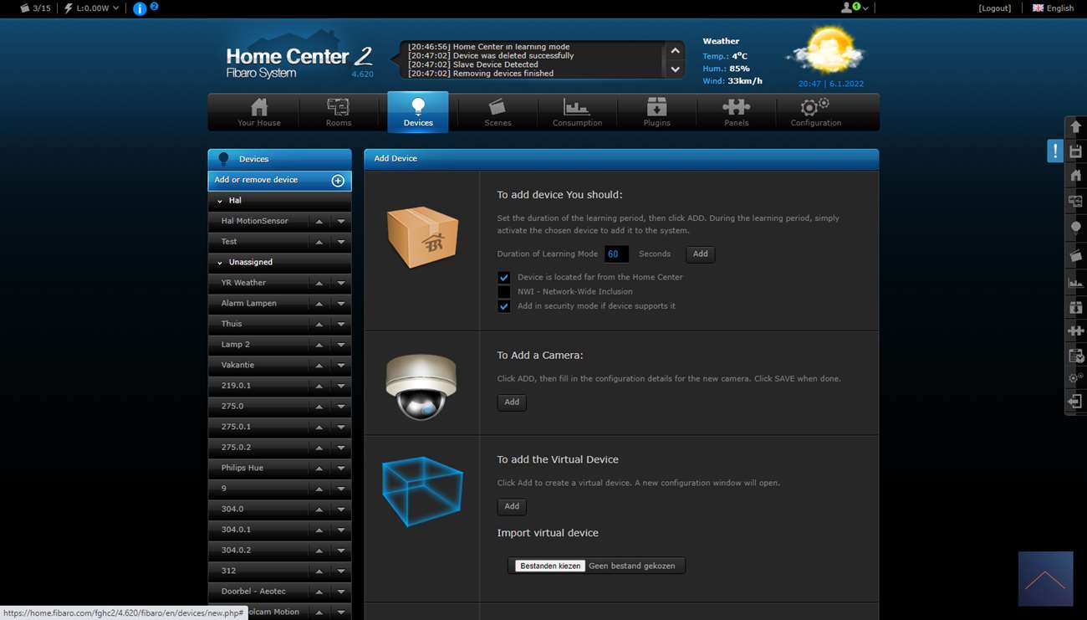This screenshot has height=620, width=1087.
Task: Click the plugins box icon in right sidebar
Action: [x=1076, y=307]
